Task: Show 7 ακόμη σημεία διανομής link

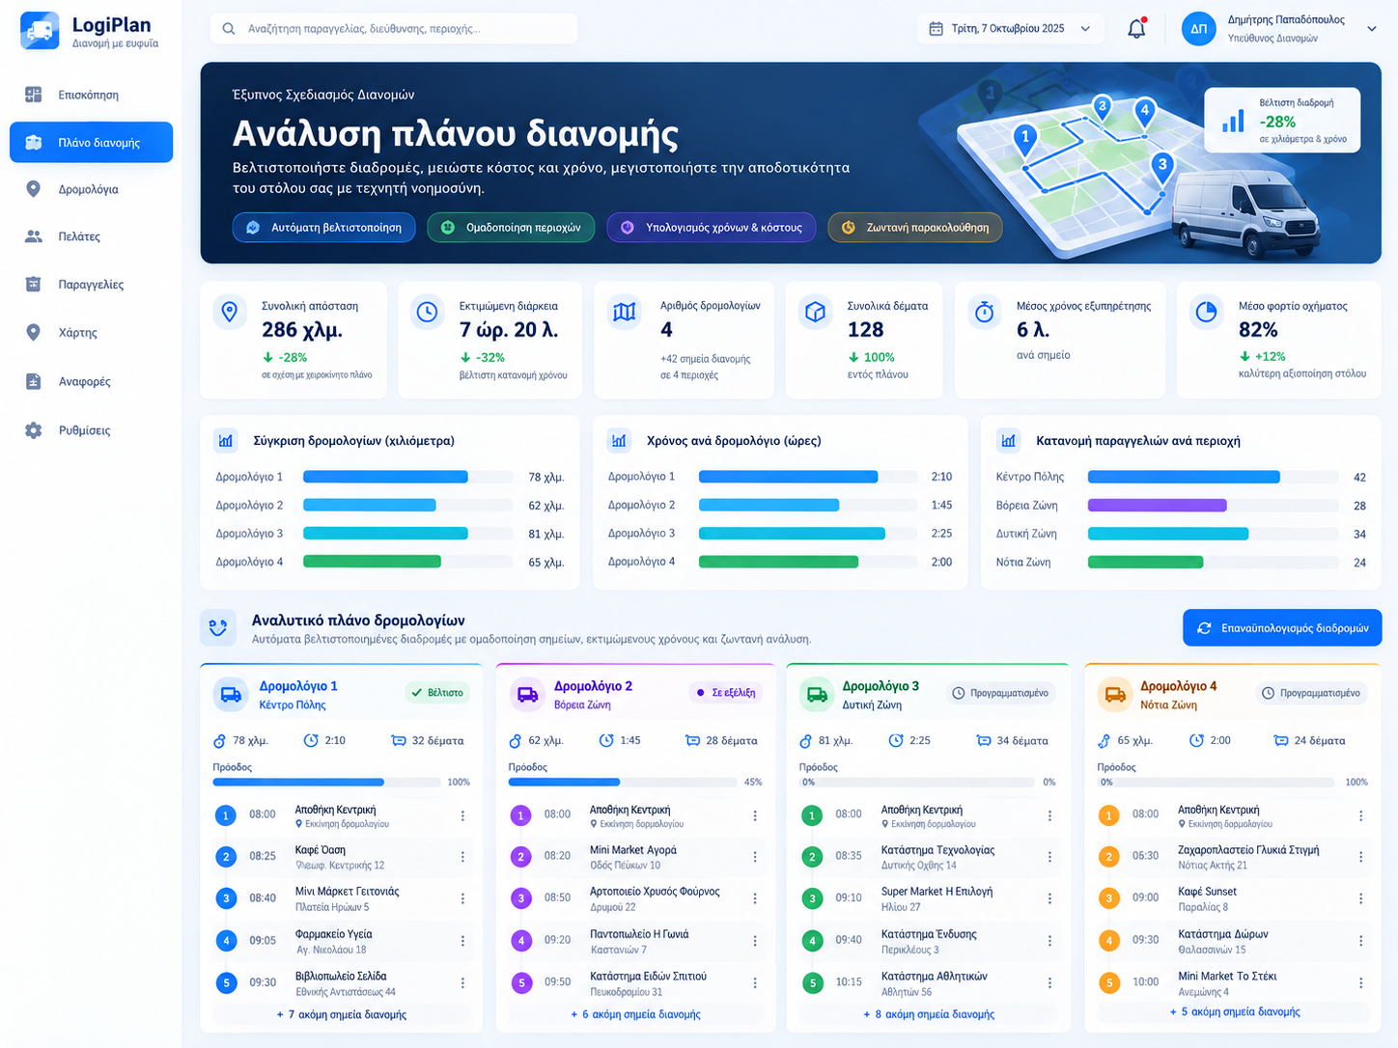Action: (x=342, y=1014)
